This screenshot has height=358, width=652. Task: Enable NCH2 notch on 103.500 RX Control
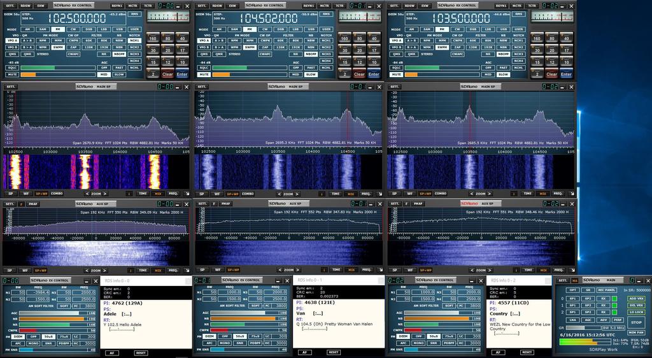(x=518, y=47)
